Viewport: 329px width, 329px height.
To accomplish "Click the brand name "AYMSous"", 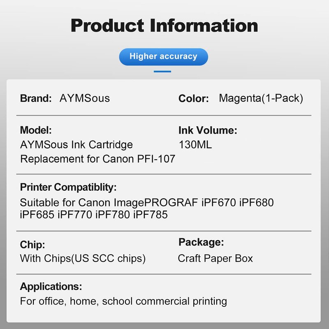I will (85, 99).
